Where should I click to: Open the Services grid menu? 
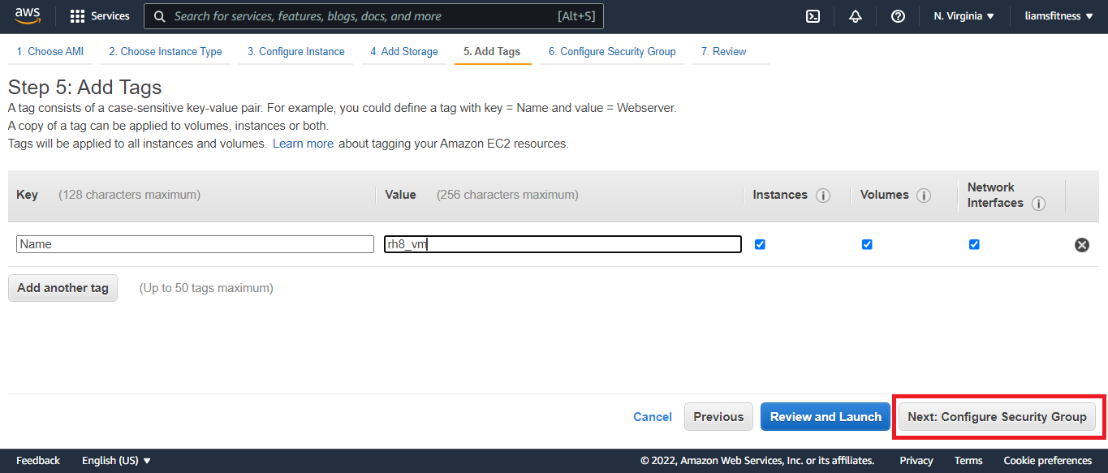pos(99,16)
